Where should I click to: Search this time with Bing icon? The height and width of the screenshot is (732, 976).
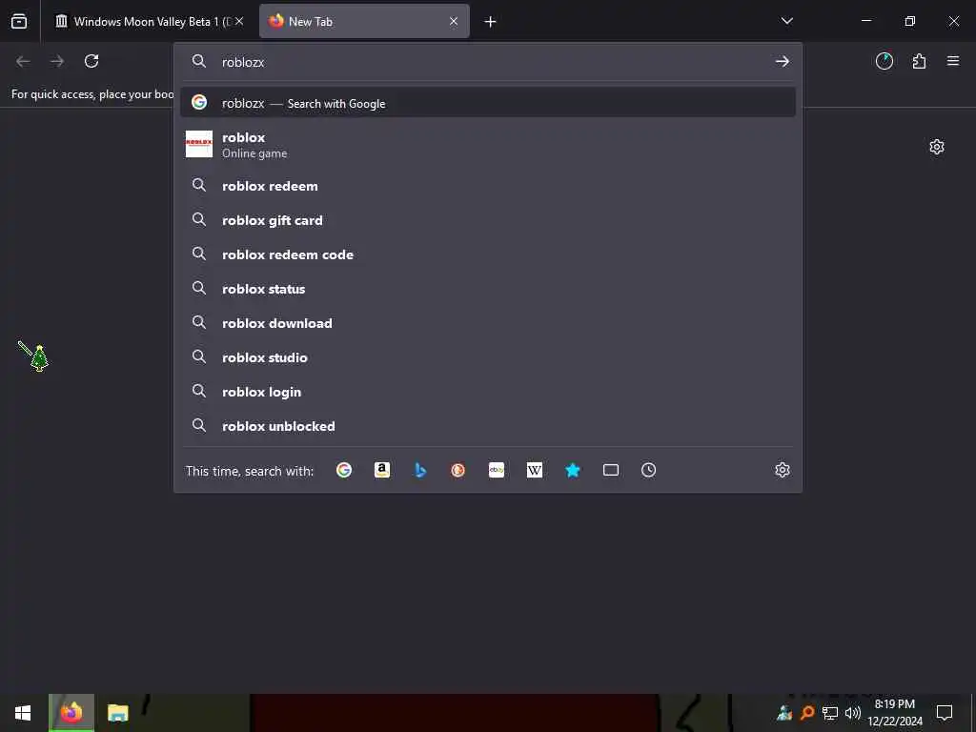pos(420,470)
